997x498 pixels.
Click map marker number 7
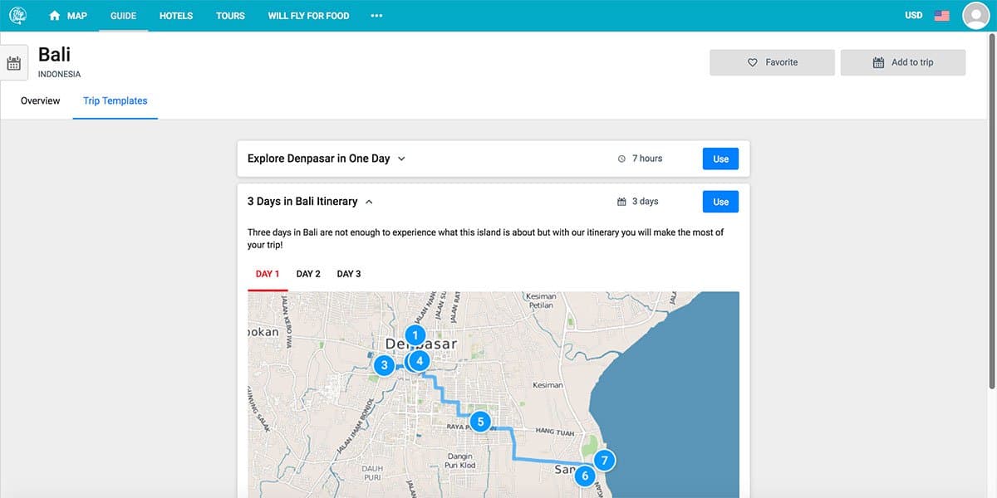pos(605,460)
